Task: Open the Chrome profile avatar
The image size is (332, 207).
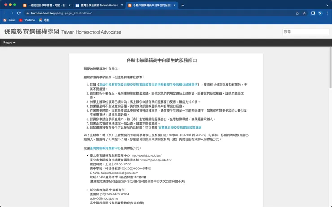Action: [320, 13]
